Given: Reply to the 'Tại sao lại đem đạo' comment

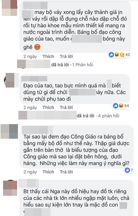Looking at the screenshot, I should (x=66, y=172).
